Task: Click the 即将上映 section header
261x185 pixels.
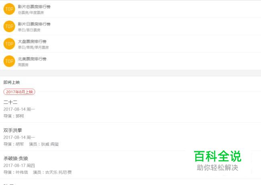Action: (12, 82)
